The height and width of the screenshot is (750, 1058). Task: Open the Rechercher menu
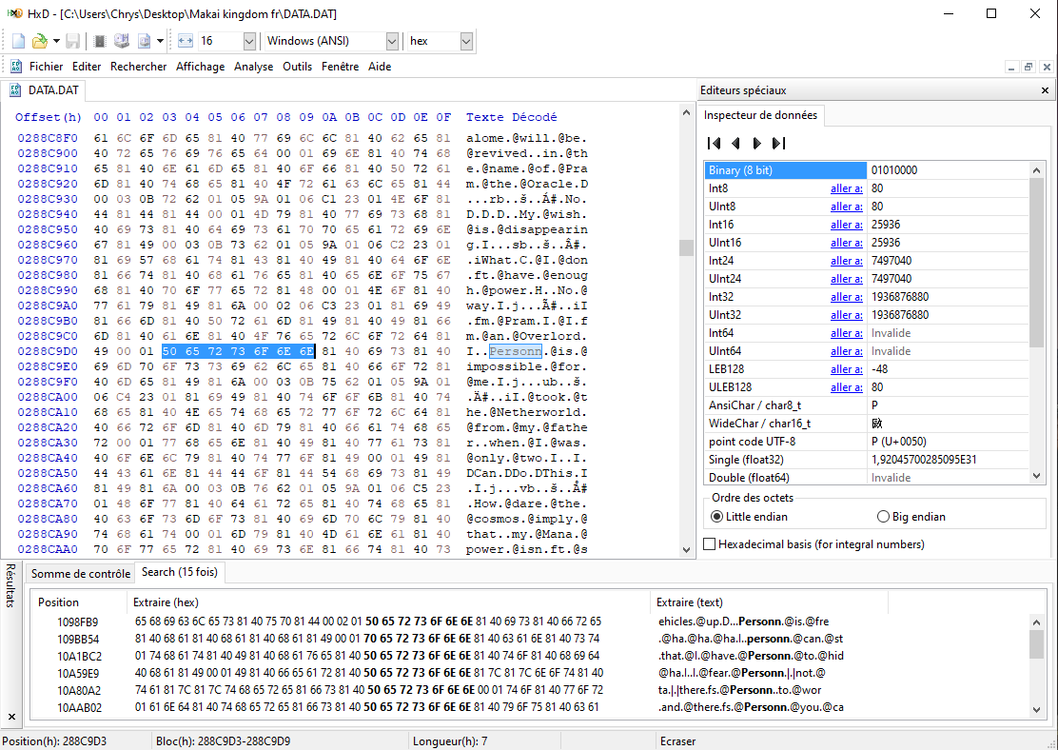coord(138,67)
